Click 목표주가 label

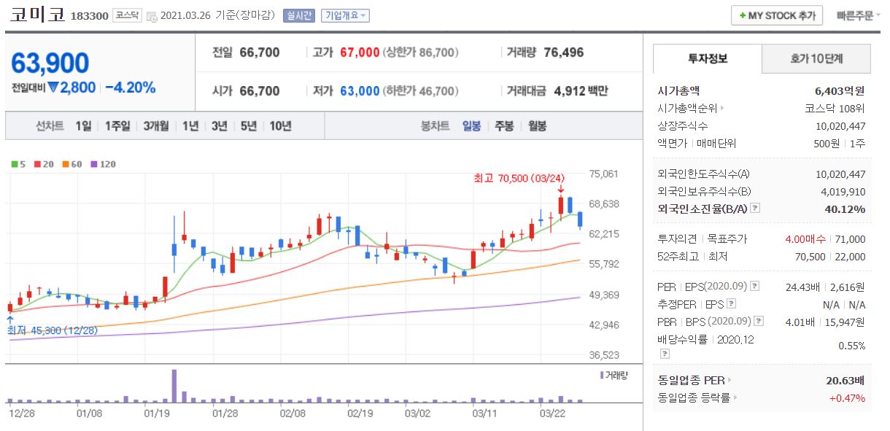(727, 238)
